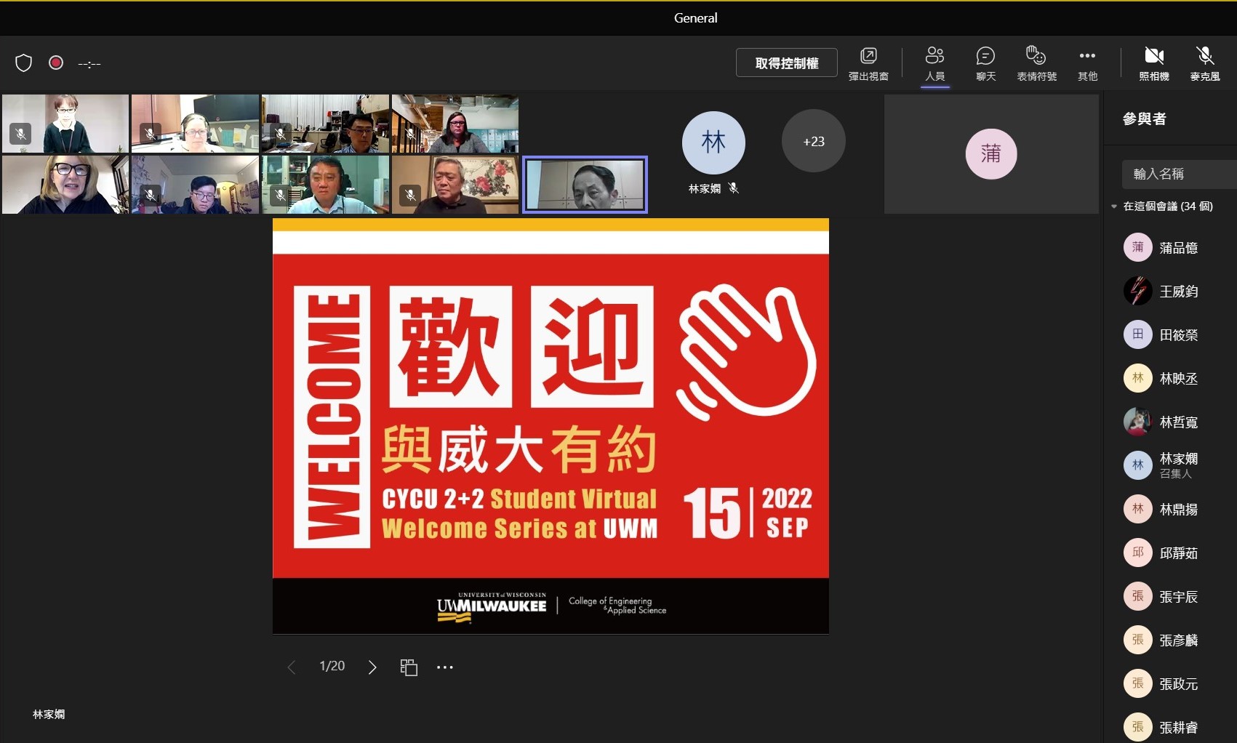Click 林哲寬's photo avatar
This screenshot has width=1237, height=743.
pyautogui.click(x=1137, y=422)
